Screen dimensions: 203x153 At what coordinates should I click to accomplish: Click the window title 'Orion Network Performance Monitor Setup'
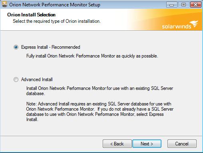coord(55,5)
